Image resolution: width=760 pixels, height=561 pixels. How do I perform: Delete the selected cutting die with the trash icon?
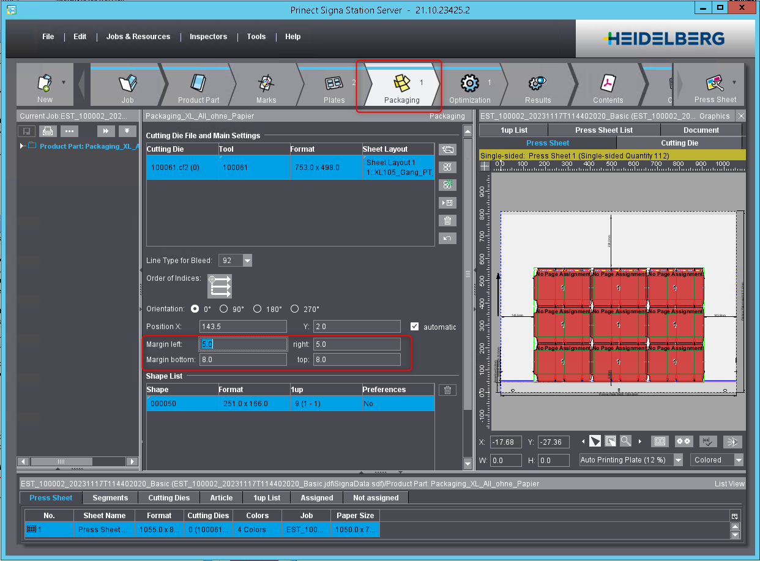[447, 221]
